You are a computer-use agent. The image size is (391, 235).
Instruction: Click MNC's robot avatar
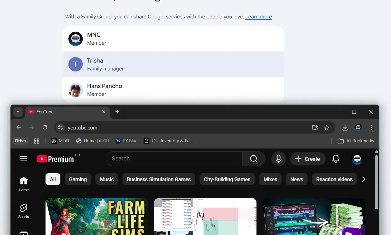(x=76, y=39)
